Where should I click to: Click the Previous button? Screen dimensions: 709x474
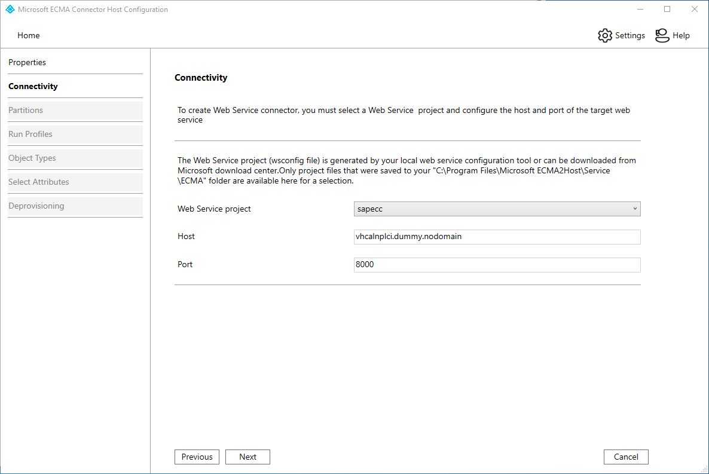click(197, 457)
